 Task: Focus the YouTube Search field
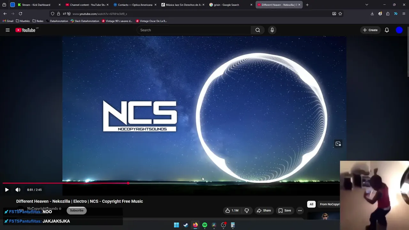[x=194, y=30]
